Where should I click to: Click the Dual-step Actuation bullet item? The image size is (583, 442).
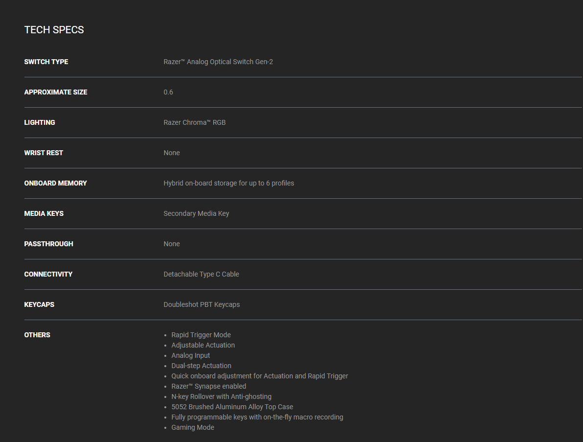(x=201, y=366)
